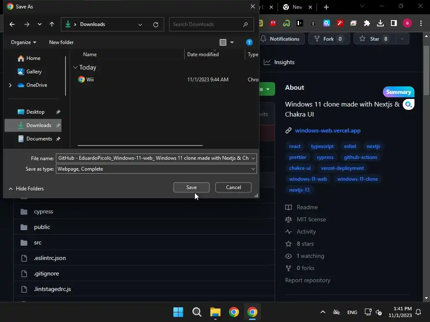The image size is (430, 322).
Task: Click the Cancel button
Action: (x=233, y=187)
